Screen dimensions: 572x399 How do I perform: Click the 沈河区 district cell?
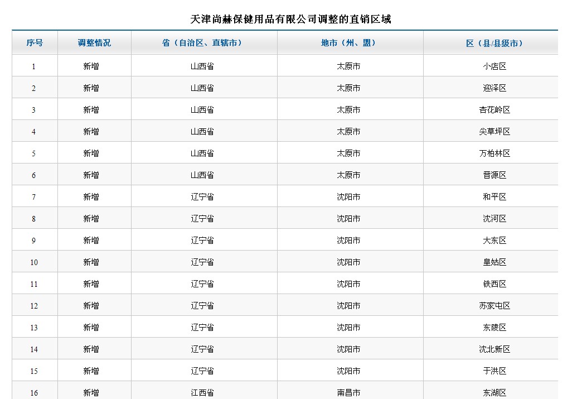[495, 219]
